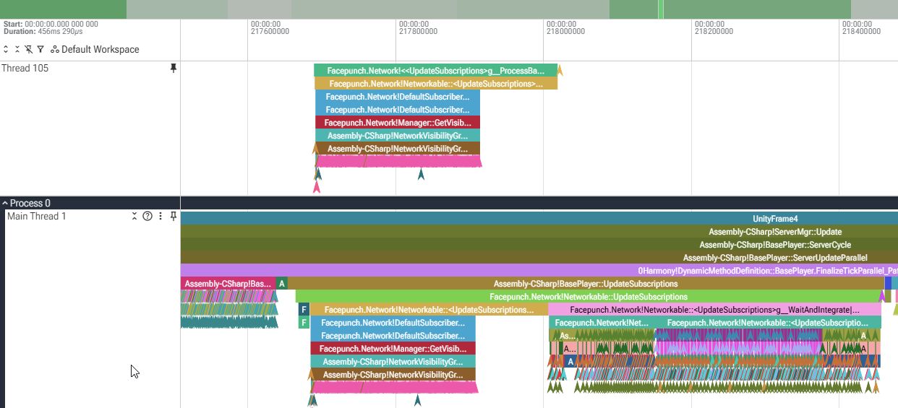
Task: Expand all track groups icon
Action: pyautogui.click(x=6, y=49)
